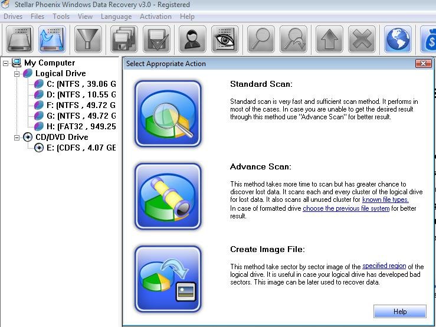Select the Logical Drive tree label
The height and width of the screenshot is (327, 436).
60,73
